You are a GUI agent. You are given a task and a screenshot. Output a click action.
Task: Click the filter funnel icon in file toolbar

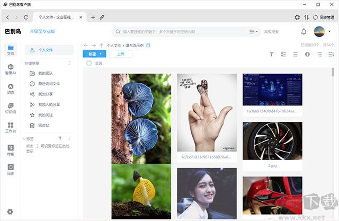click(x=272, y=54)
